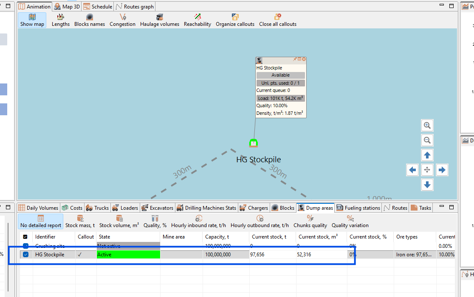Display Haulage volumes on map
Viewport: 474px width, 297px height.
click(160, 20)
